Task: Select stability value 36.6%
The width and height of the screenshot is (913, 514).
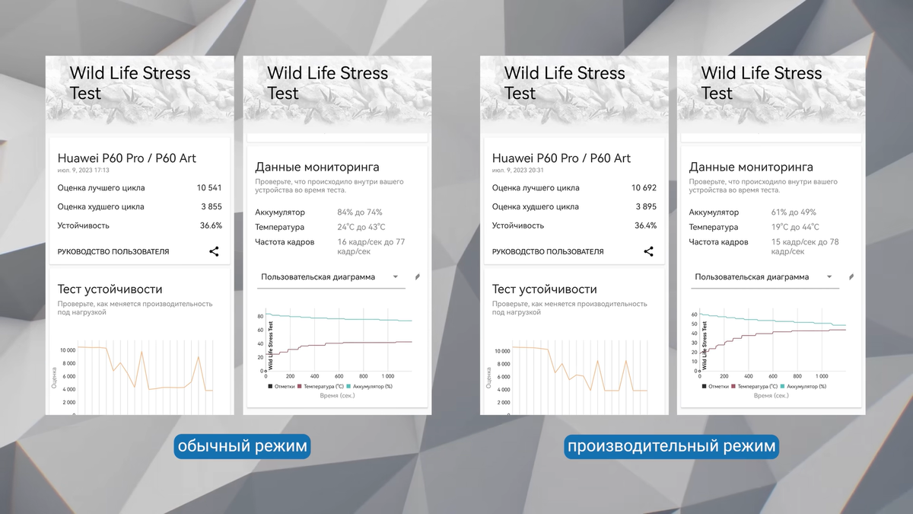Action: pyautogui.click(x=211, y=225)
